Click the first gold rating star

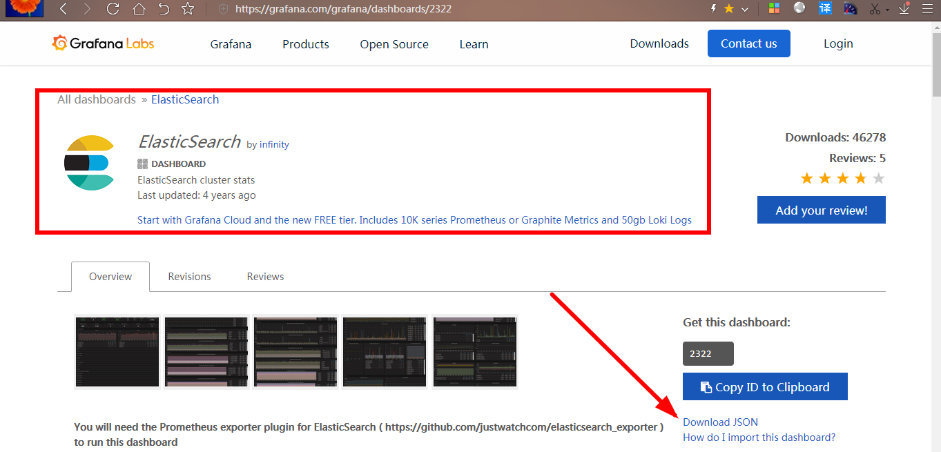coord(806,179)
